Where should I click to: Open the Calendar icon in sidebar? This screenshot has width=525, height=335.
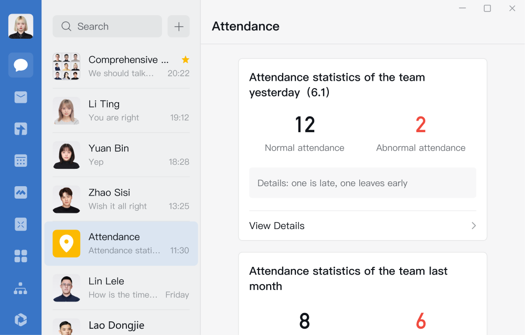(21, 160)
